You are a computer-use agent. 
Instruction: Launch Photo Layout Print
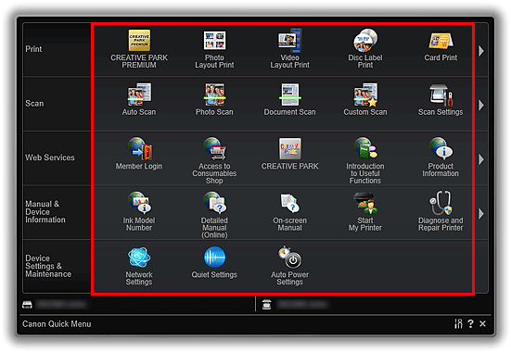pos(214,49)
